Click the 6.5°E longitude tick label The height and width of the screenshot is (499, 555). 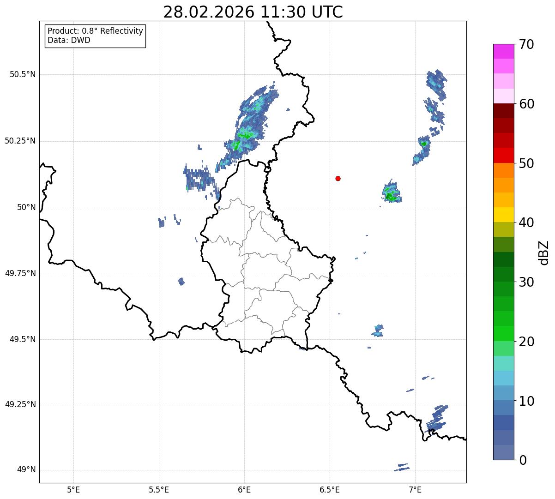click(330, 489)
